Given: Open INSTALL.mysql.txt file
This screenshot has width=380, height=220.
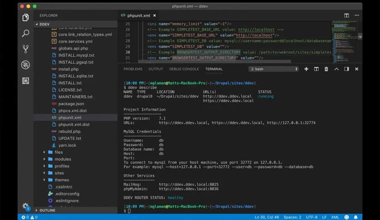Looking at the screenshot, I should click(76, 55).
